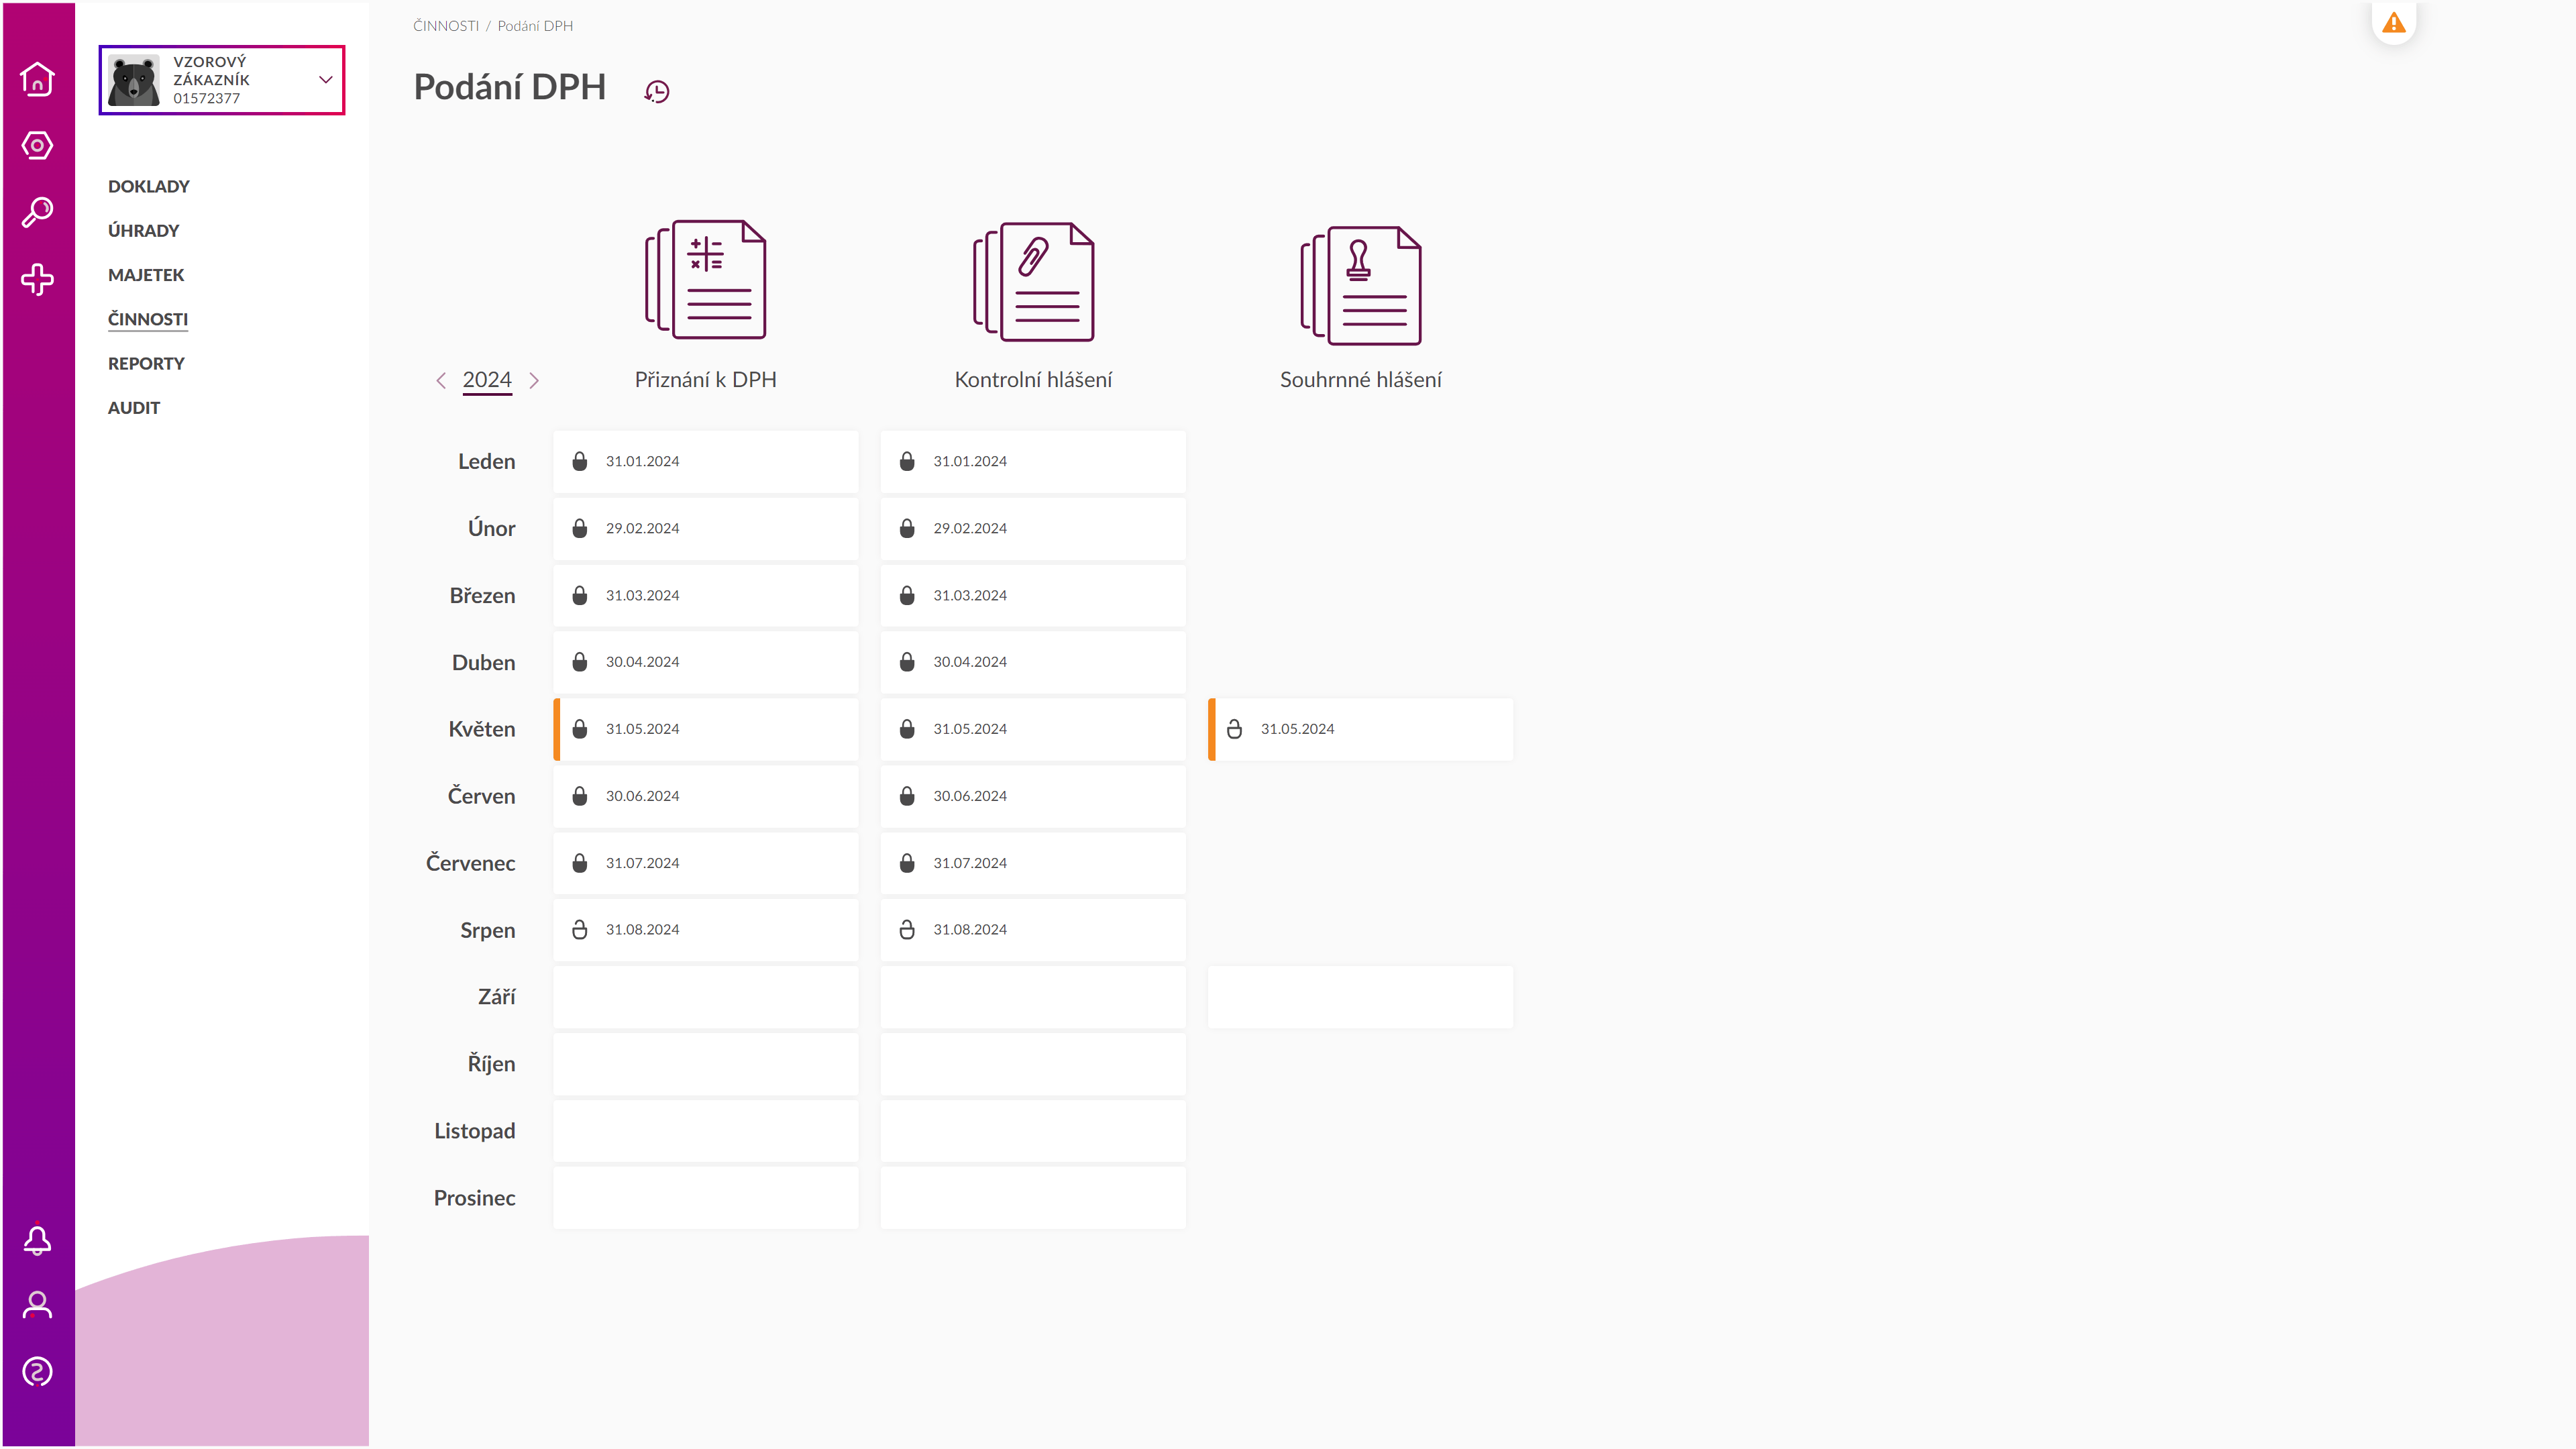
Task: Open the AUDIT menu item
Action: [x=134, y=408]
